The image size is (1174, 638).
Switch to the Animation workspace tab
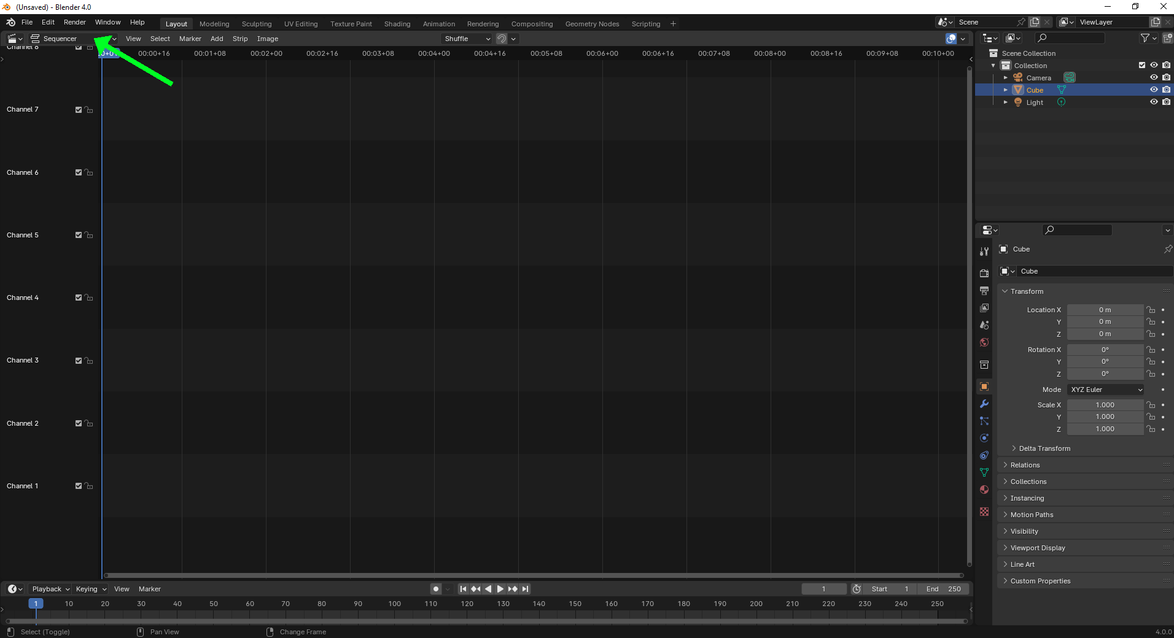click(x=439, y=24)
